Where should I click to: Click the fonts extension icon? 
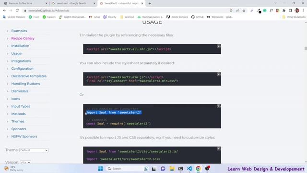pyautogui.click(x=271, y=11)
